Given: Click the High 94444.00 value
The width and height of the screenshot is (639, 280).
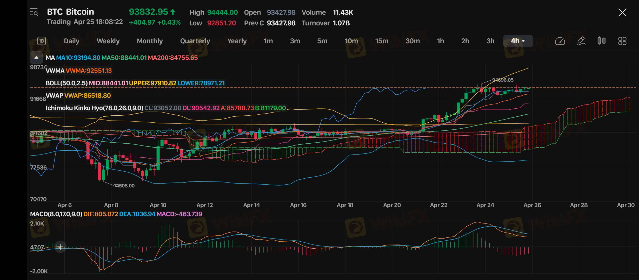Looking at the screenshot, I should point(222,12).
